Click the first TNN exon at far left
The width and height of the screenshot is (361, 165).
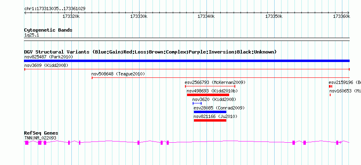27,143
